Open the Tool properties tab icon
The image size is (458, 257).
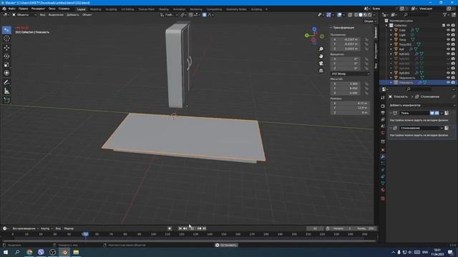coord(383,98)
